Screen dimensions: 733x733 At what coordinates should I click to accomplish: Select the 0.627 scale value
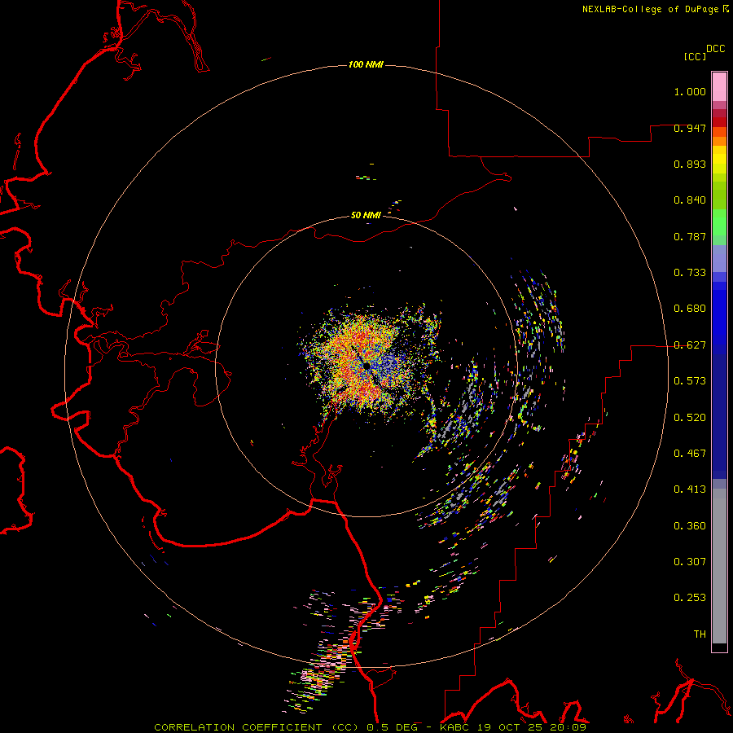point(690,345)
